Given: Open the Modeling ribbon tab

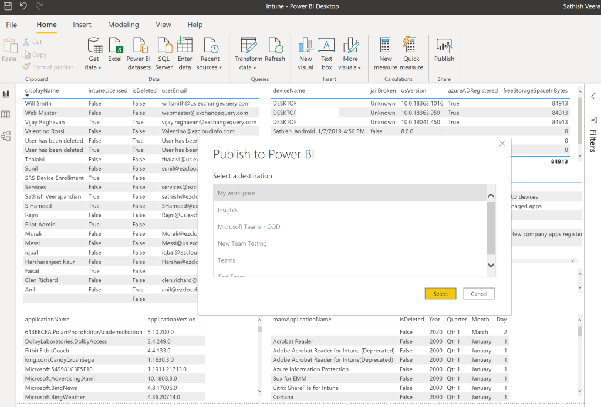Looking at the screenshot, I should pyautogui.click(x=123, y=25).
